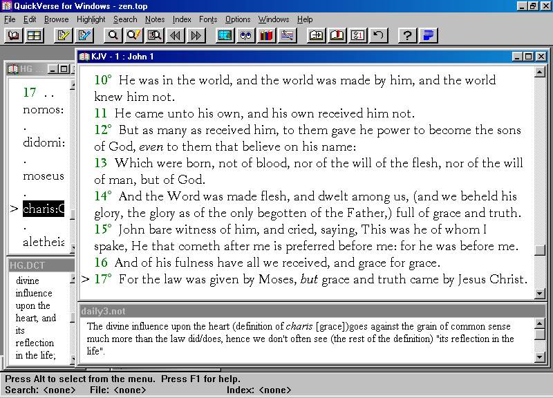Open search with the plain magnifying glass icon
This screenshot has height=398, width=553.
(113, 35)
